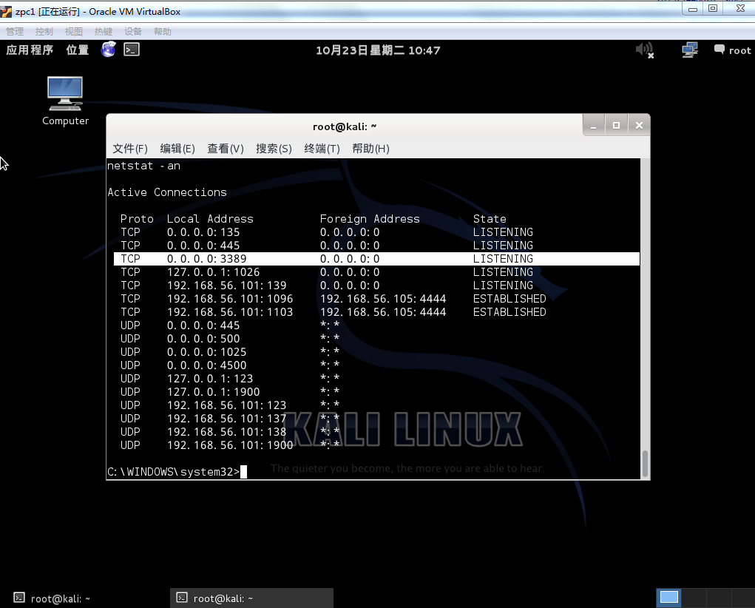Click local address 127.0.0.1:1026

click(x=213, y=272)
